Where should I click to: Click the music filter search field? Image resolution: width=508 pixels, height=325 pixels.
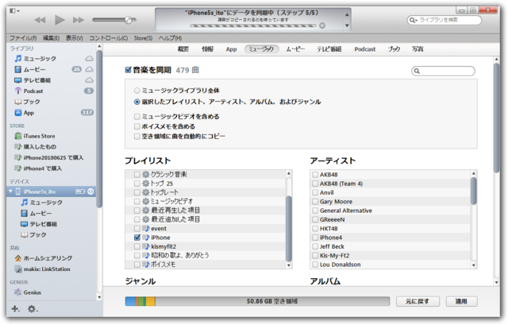(x=443, y=71)
